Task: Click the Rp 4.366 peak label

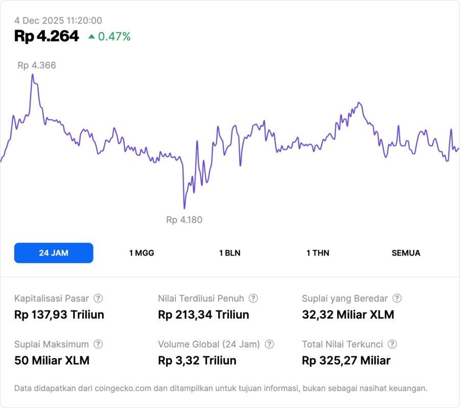Action: (37, 65)
